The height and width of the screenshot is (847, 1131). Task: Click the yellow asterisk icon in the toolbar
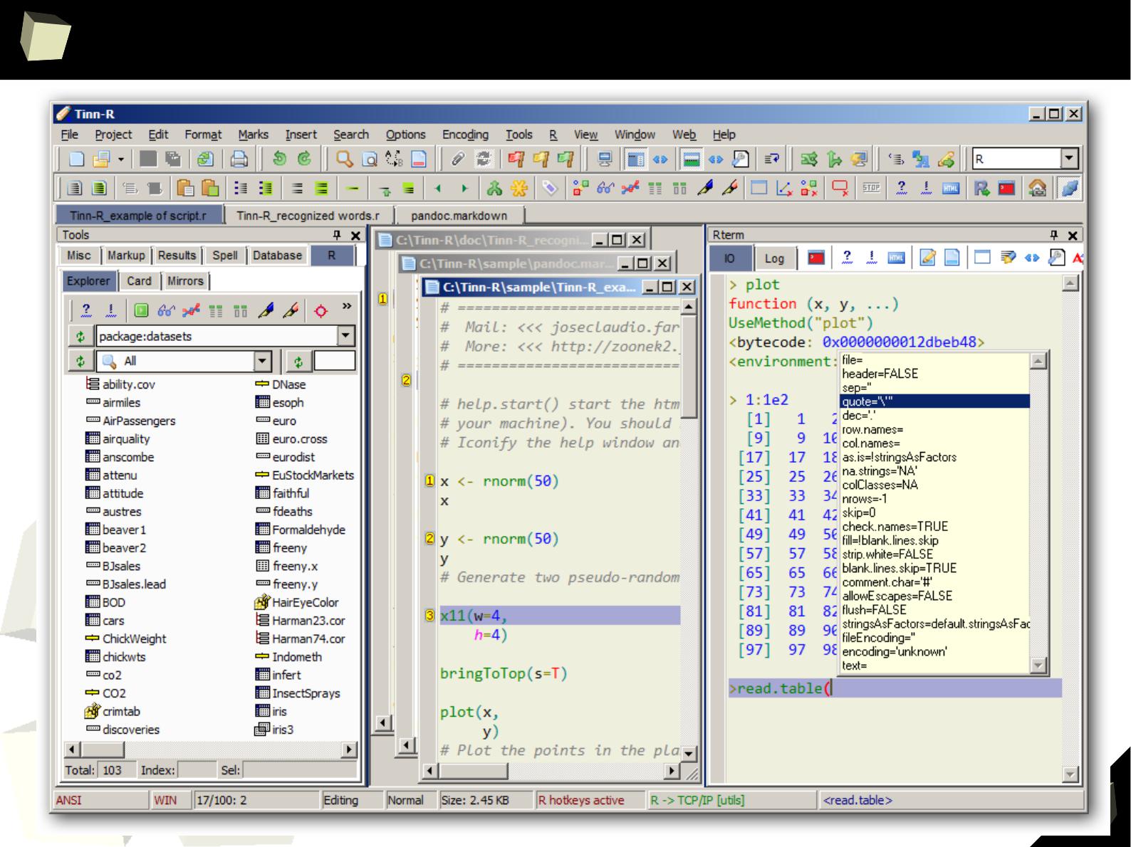pyautogui.click(x=519, y=189)
